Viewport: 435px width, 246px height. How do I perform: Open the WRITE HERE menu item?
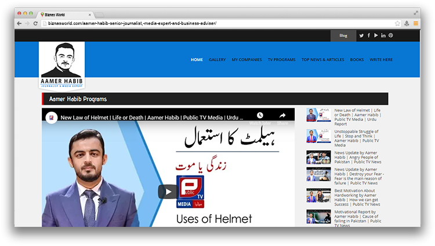(381, 60)
